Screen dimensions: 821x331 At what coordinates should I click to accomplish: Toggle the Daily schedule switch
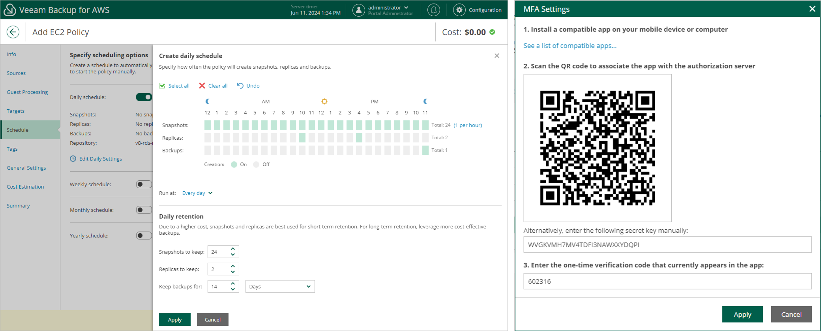144,97
